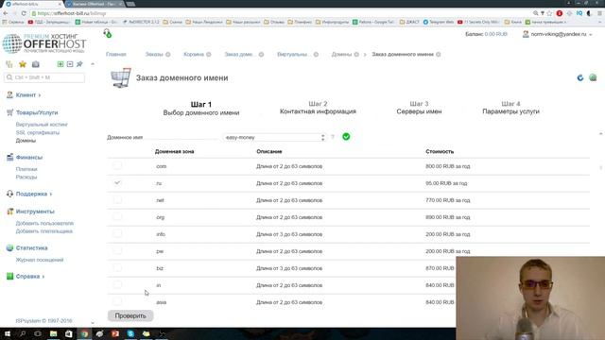Click the menu tree icon left of star
The height and width of the screenshot is (340, 605).
[x=9, y=64]
